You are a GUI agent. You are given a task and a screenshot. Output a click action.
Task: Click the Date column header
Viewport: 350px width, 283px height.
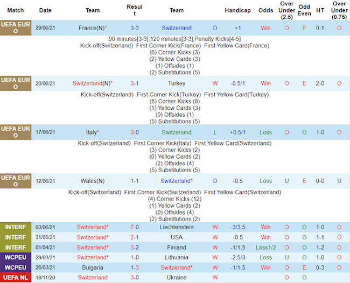(x=45, y=10)
